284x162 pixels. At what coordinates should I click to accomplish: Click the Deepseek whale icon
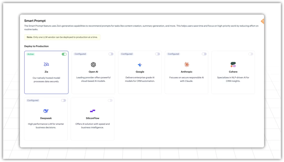[x=46, y=111]
